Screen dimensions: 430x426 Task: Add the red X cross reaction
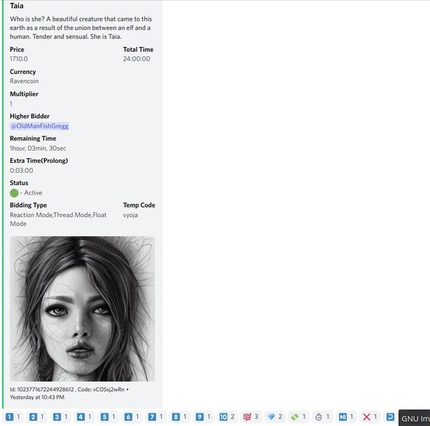[370, 417]
